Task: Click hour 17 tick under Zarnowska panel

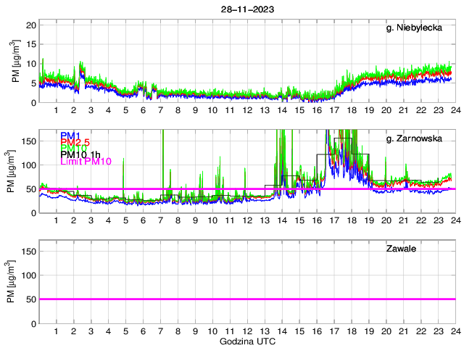Action: (x=333, y=220)
